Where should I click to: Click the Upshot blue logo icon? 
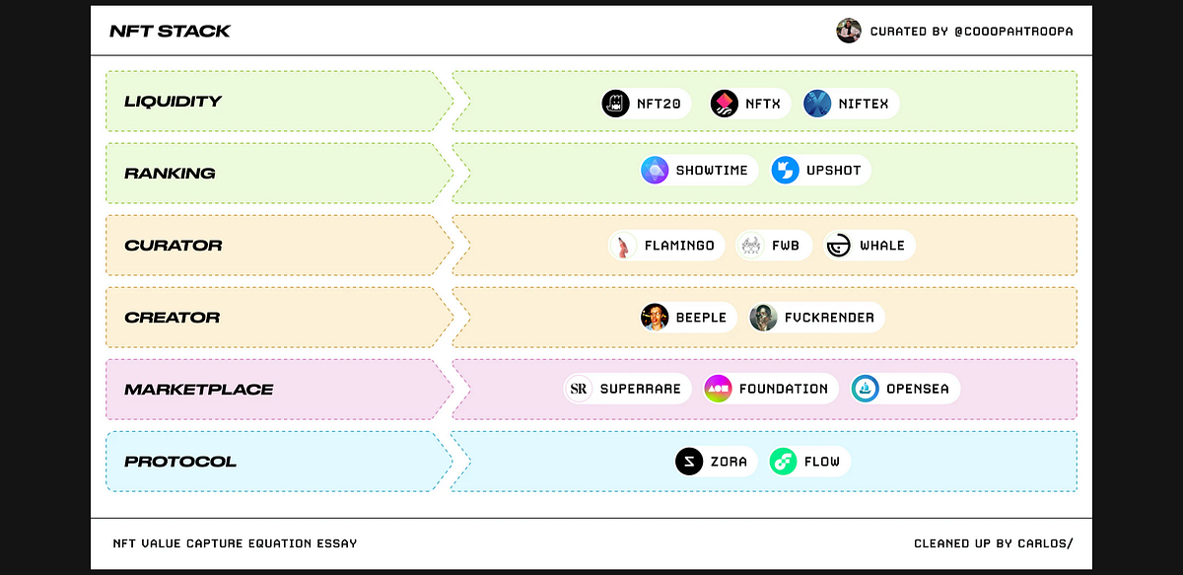tap(785, 171)
